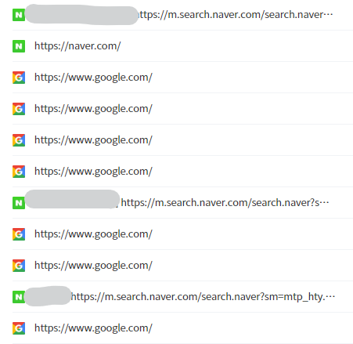
Task: Open the google.com URL directly below naver.com
Action: click(93, 78)
